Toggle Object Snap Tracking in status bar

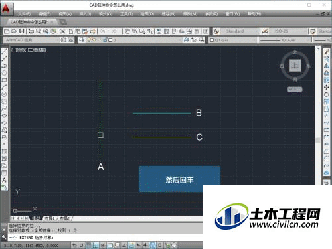[124, 245]
